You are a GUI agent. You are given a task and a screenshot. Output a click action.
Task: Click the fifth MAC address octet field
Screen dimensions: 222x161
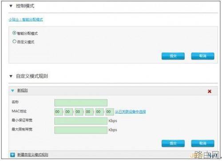point(99,112)
